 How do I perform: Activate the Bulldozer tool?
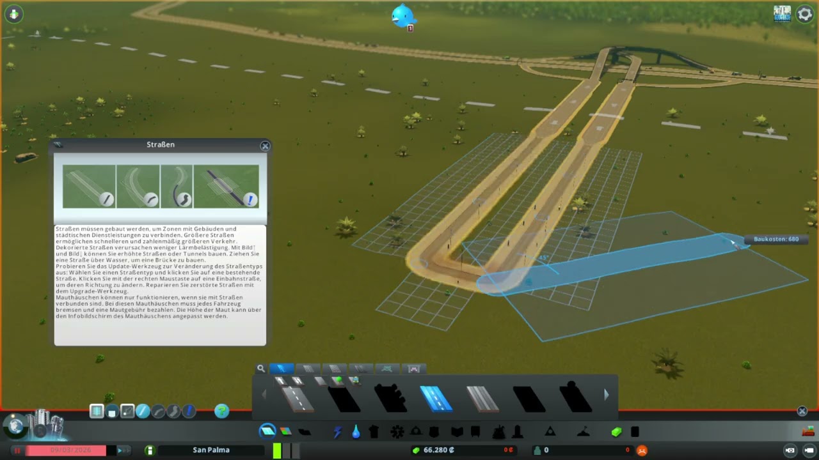point(808,431)
